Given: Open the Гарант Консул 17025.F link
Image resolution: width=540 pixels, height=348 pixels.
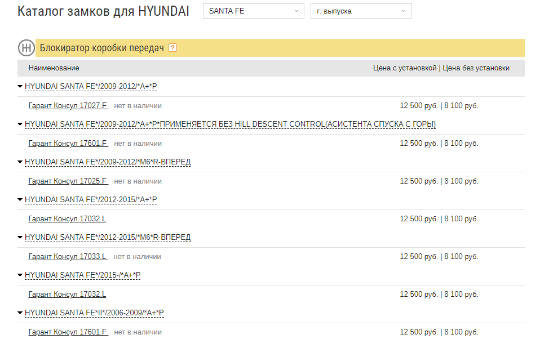Looking at the screenshot, I should coord(68,181).
